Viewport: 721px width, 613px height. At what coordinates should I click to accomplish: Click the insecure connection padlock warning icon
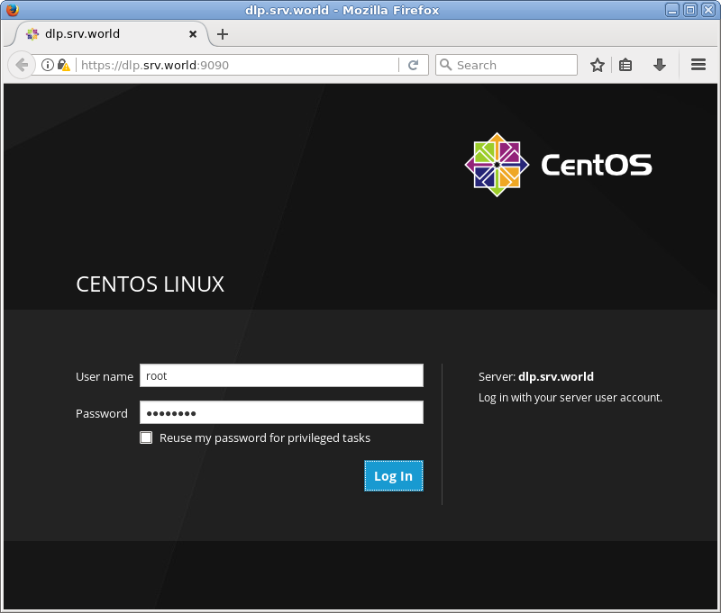pyautogui.click(x=63, y=65)
